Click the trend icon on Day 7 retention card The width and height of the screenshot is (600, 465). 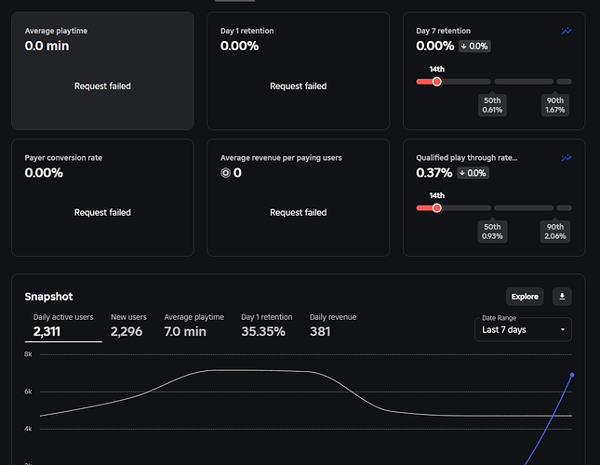pyautogui.click(x=567, y=31)
